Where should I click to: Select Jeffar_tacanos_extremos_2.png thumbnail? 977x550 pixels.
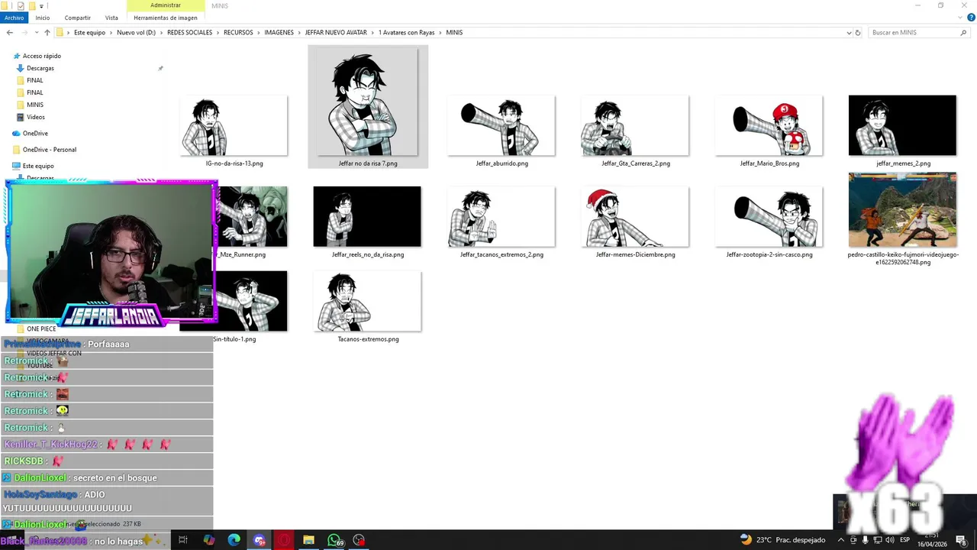pyautogui.click(x=501, y=217)
